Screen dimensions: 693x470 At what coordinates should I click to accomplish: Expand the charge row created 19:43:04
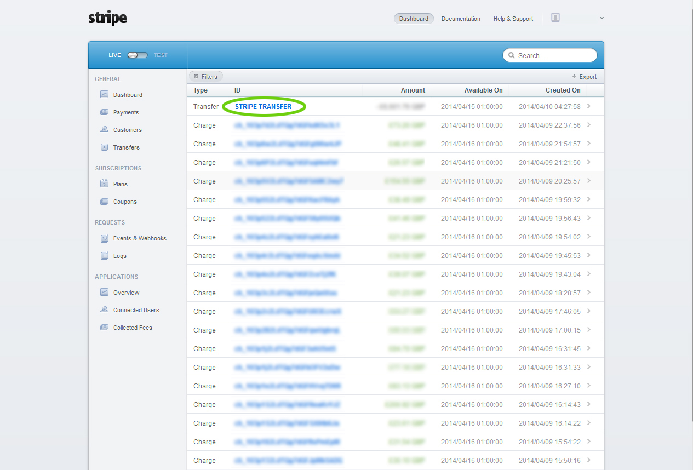tap(589, 274)
